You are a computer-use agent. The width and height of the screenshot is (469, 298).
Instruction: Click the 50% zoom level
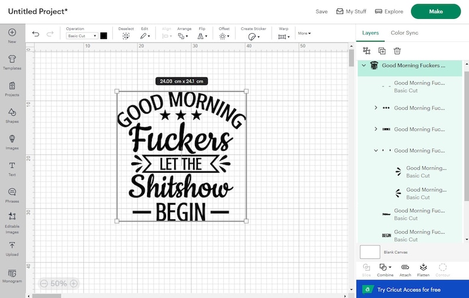pos(58,283)
